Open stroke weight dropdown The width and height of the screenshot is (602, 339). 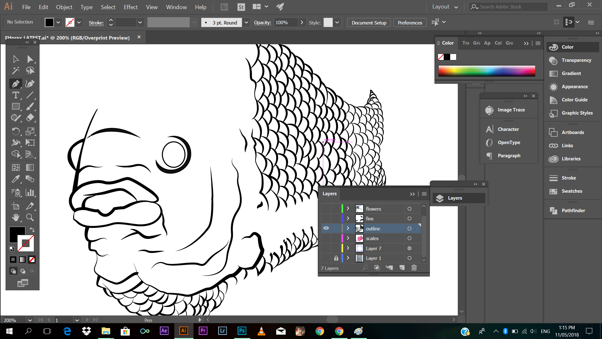pyautogui.click(x=140, y=22)
